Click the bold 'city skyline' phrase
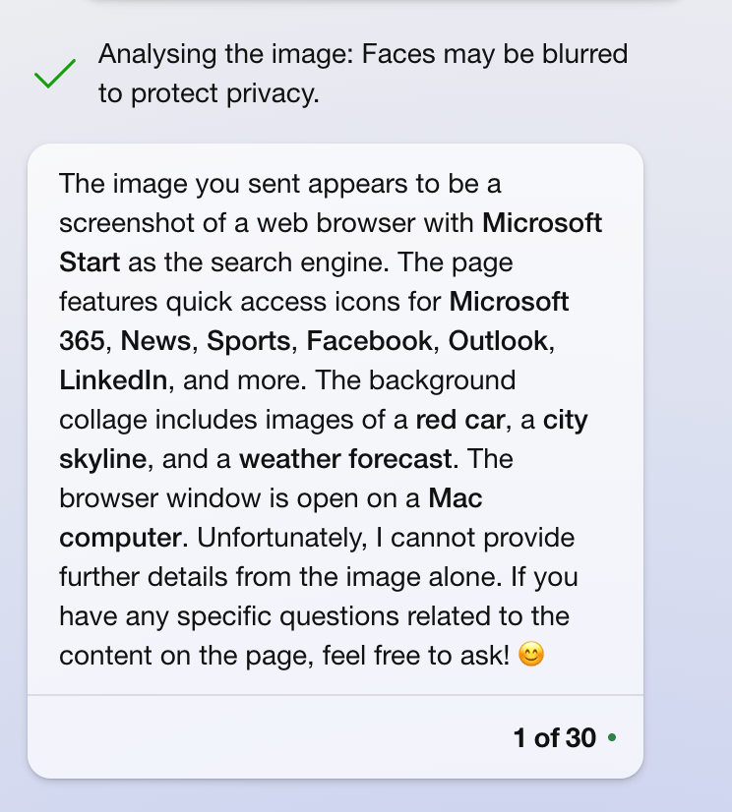This screenshot has width=732, height=812. coord(565,420)
